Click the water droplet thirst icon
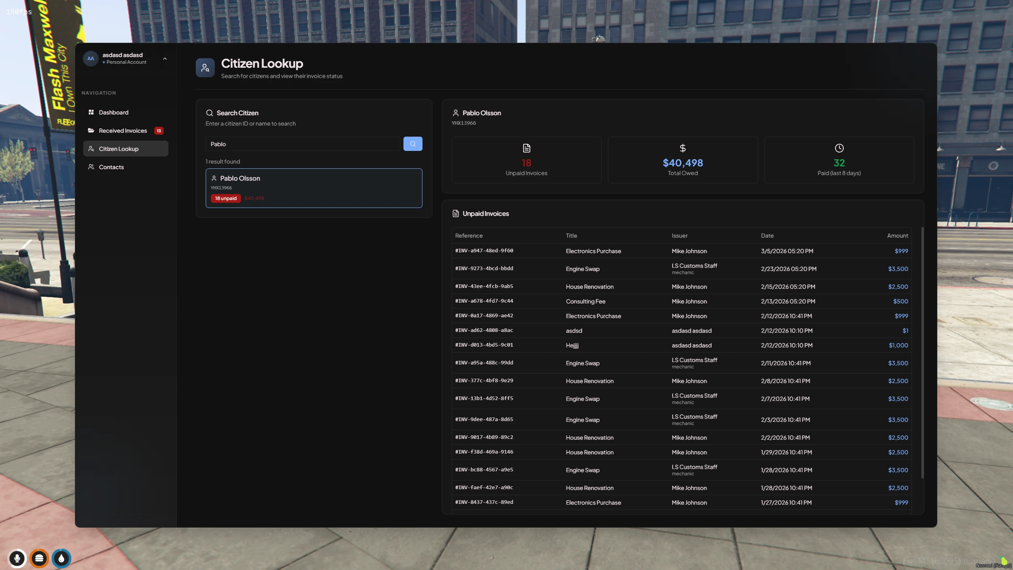 click(61, 558)
